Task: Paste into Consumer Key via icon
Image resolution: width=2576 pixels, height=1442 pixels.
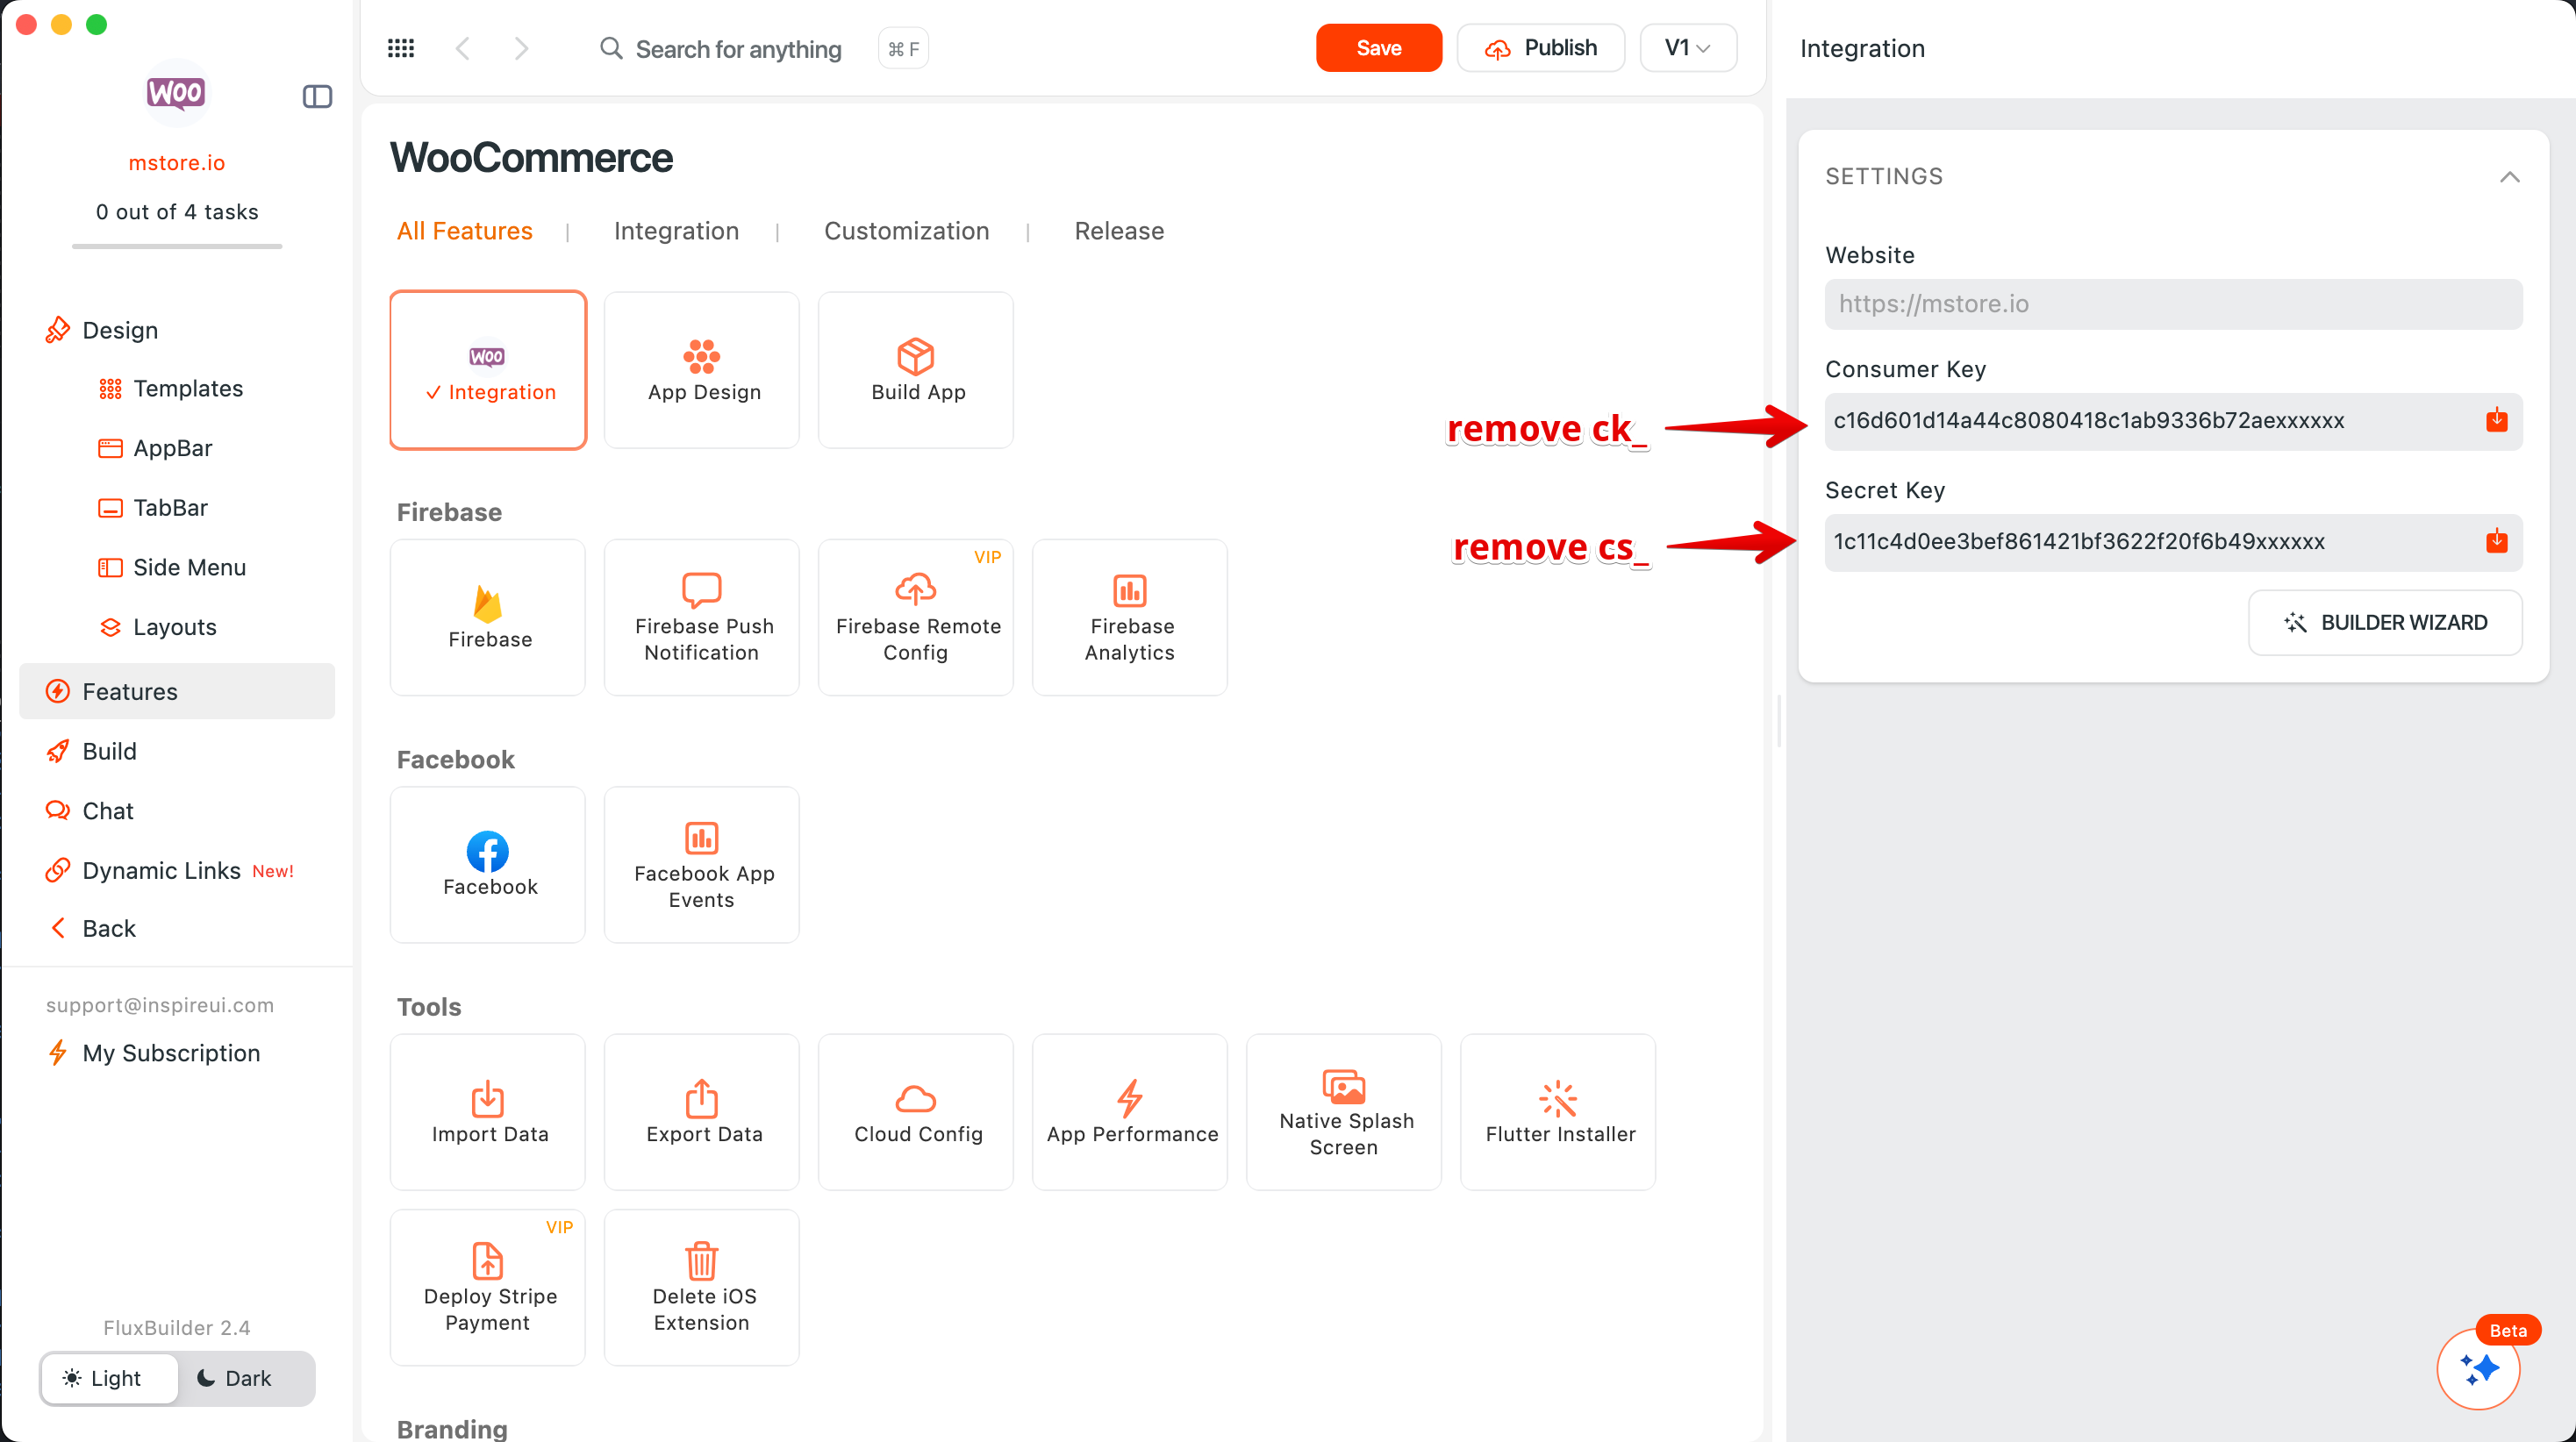Action: click(2496, 420)
